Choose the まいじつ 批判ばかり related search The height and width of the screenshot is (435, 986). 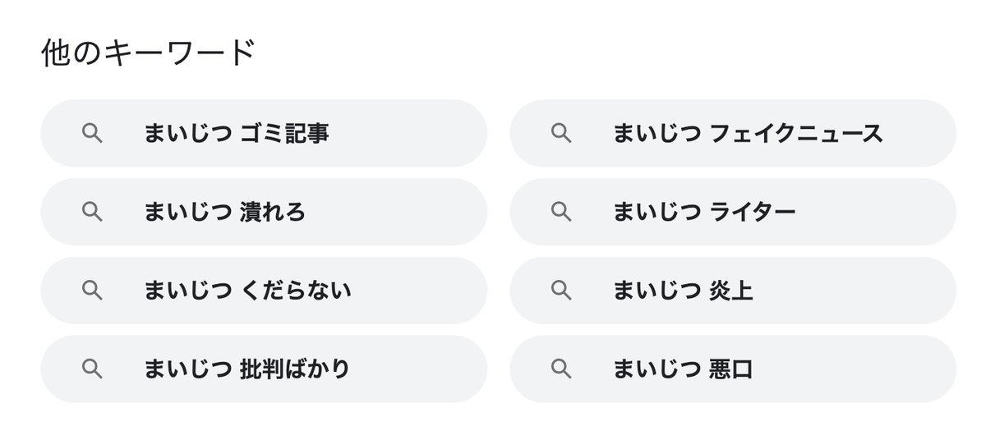click(264, 369)
